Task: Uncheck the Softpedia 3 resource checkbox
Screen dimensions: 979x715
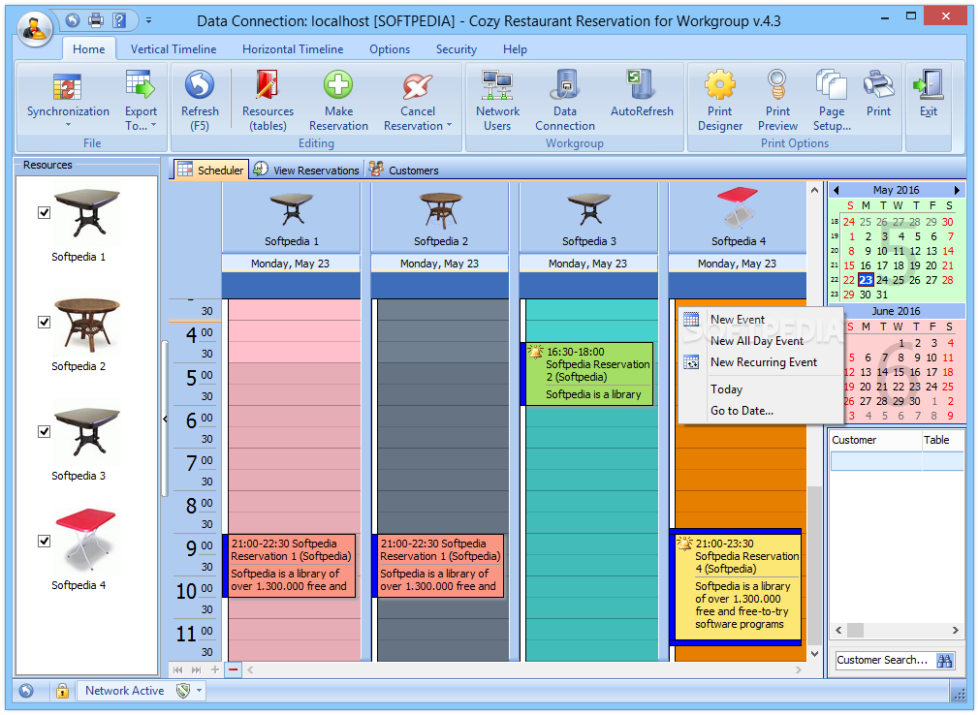Action: click(x=44, y=431)
